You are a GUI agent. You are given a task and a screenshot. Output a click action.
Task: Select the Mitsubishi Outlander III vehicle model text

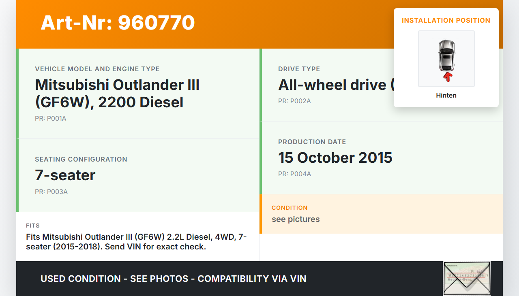click(117, 93)
